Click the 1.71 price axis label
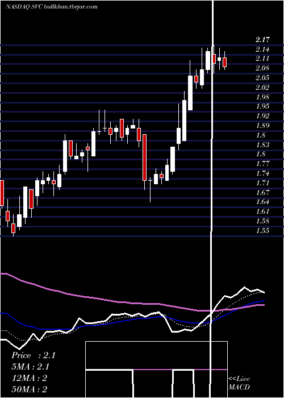The width and height of the screenshot is (284, 398). coord(262,183)
